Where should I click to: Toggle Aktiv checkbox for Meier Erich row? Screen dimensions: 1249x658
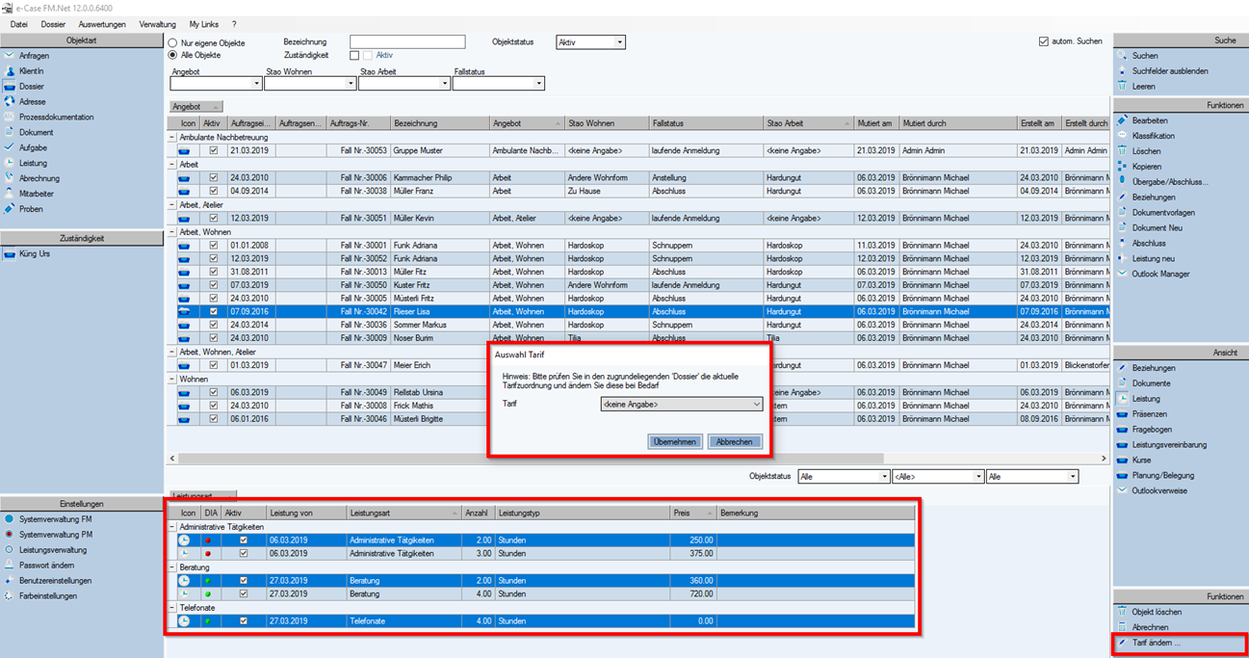[x=214, y=366]
